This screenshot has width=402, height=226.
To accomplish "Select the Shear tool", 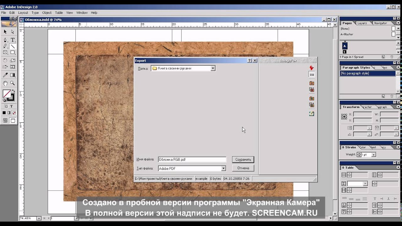I will tap(5, 67).
